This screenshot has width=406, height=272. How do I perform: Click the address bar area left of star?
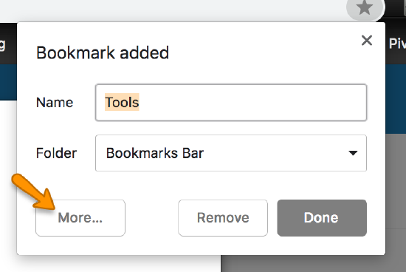[171, 10]
